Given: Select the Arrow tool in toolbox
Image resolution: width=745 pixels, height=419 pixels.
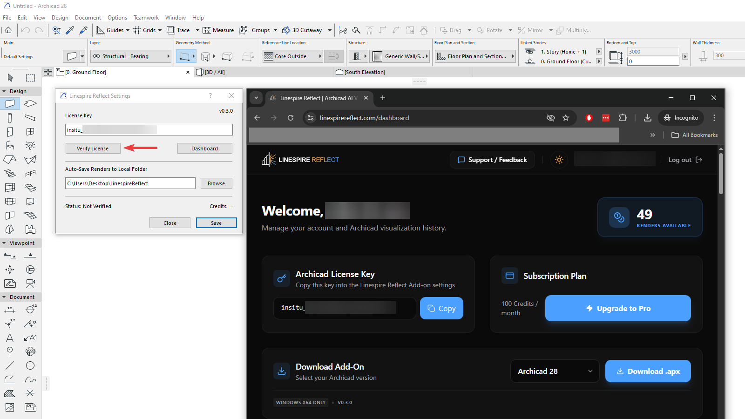Looking at the screenshot, I should point(10,78).
